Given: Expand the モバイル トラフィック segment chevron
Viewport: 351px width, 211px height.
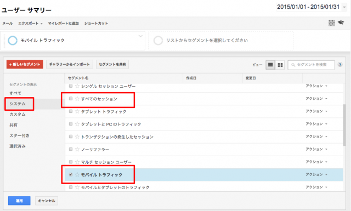Looking at the screenshot, I should [140, 36].
